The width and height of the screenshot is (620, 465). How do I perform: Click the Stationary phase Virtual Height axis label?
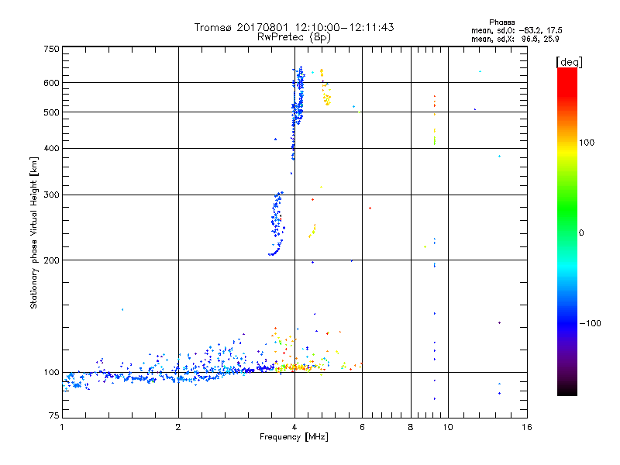[34, 232]
